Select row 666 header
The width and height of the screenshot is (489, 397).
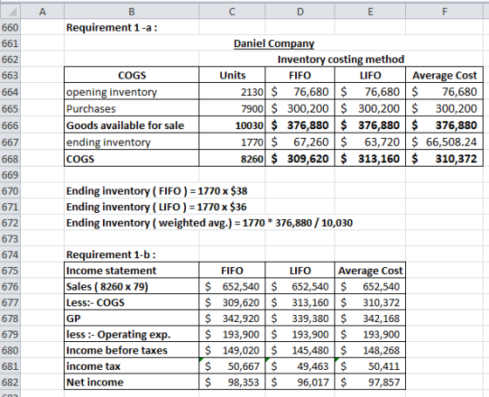click(10, 126)
